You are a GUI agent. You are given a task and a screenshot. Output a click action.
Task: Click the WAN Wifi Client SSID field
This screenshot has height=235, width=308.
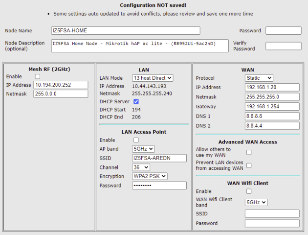pyautogui.click(x=272, y=213)
